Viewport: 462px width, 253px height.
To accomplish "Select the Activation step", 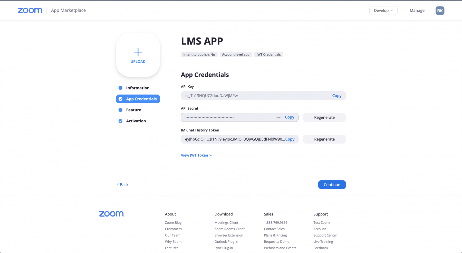I will (x=136, y=121).
